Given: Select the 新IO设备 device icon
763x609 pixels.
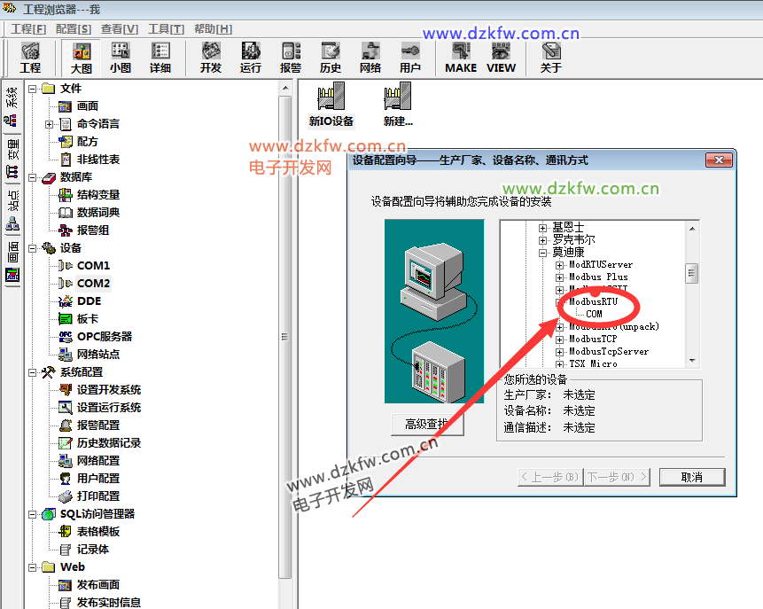Looking at the screenshot, I should (331, 105).
